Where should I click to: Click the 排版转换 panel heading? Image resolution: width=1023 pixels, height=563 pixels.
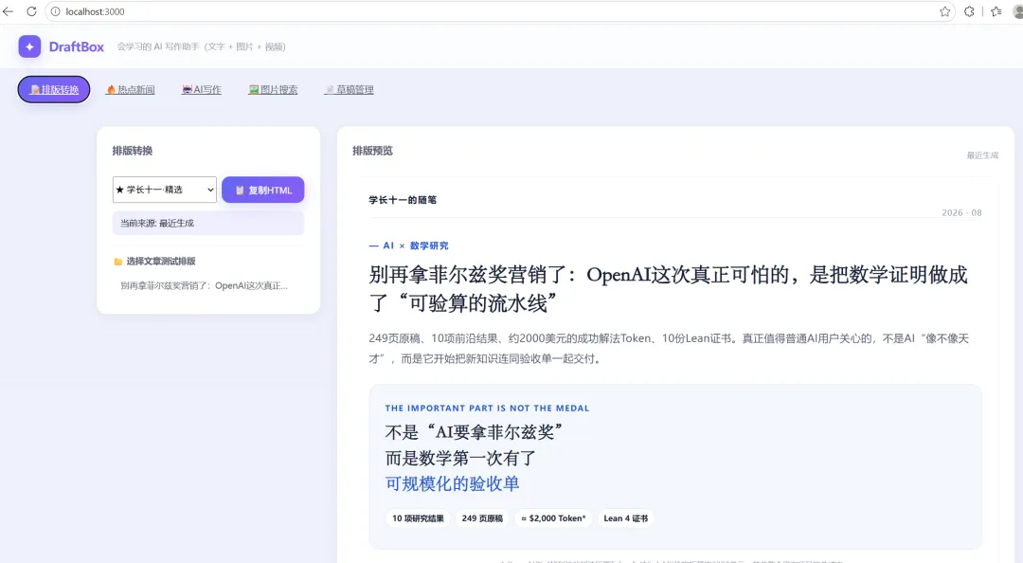point(133,151)
